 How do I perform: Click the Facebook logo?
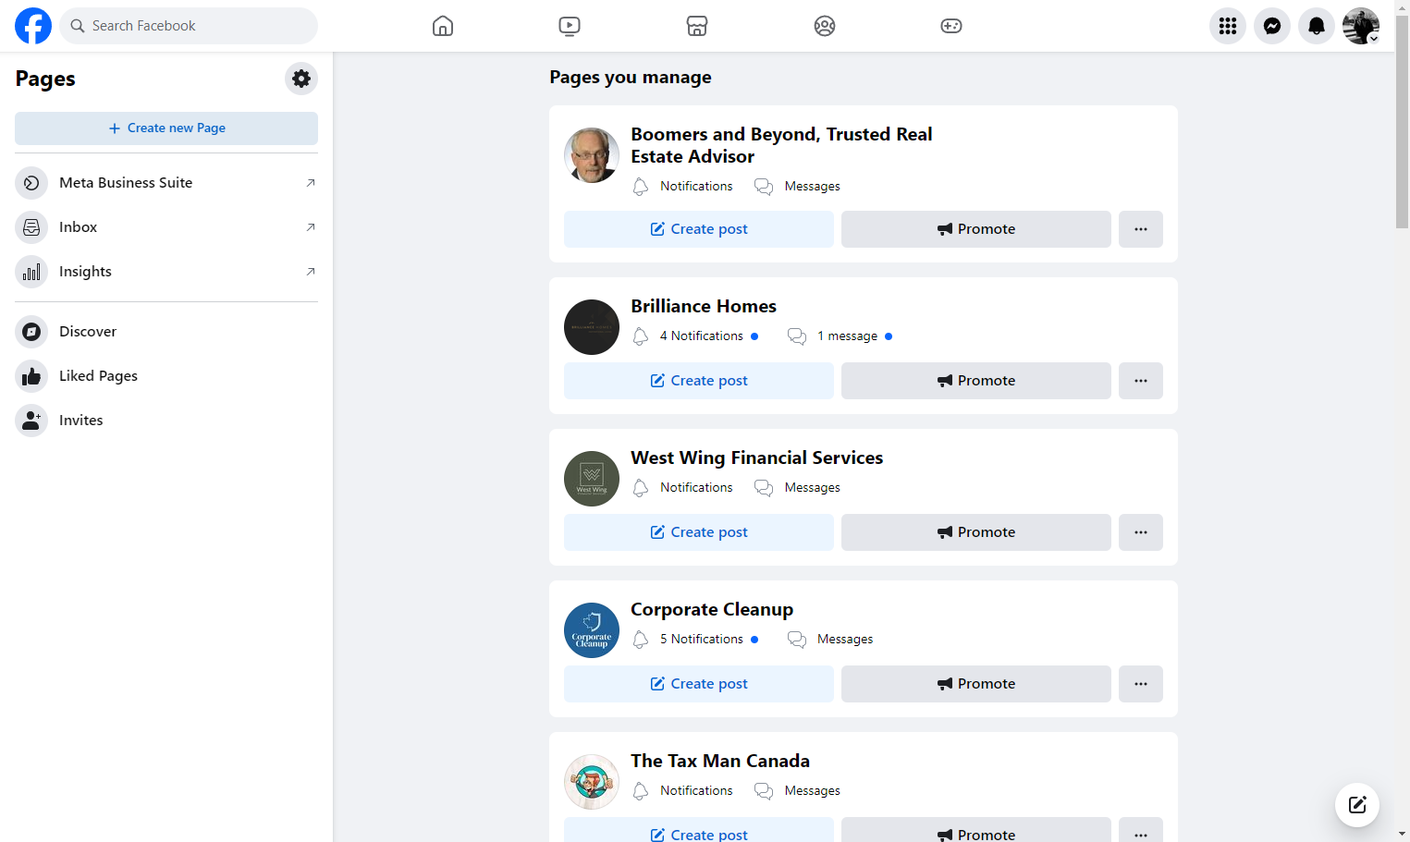(33, 26)
